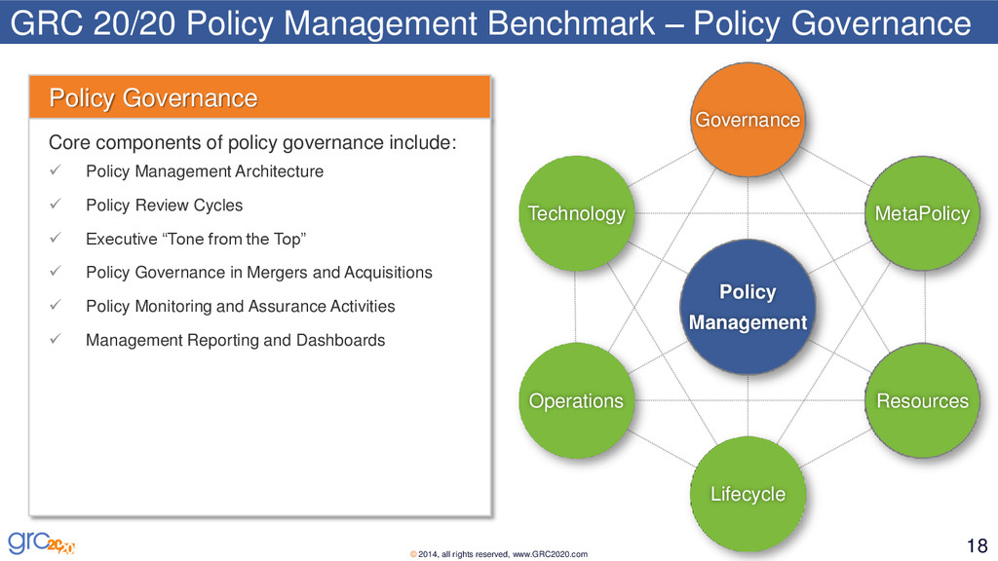Screen dimensions: 998x561
Task: Click 'Policy Governance in Mergers and Acquisitions'
Action: coord(259,273)
